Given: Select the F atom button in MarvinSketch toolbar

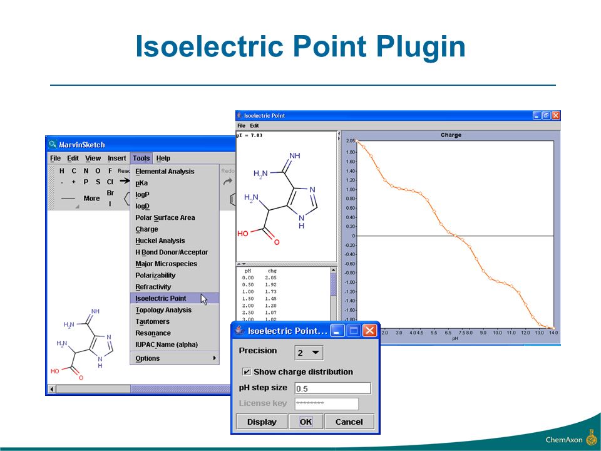Looking at the screenshot, I should pyautogui.click(x=110, y=170).
